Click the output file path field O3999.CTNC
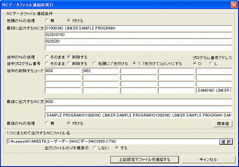Screen dimensions: 239x167 pyautogui.click(x=113, y=142)
